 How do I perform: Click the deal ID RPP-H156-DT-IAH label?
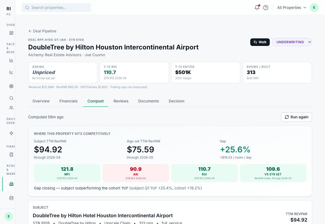point(56,40)
